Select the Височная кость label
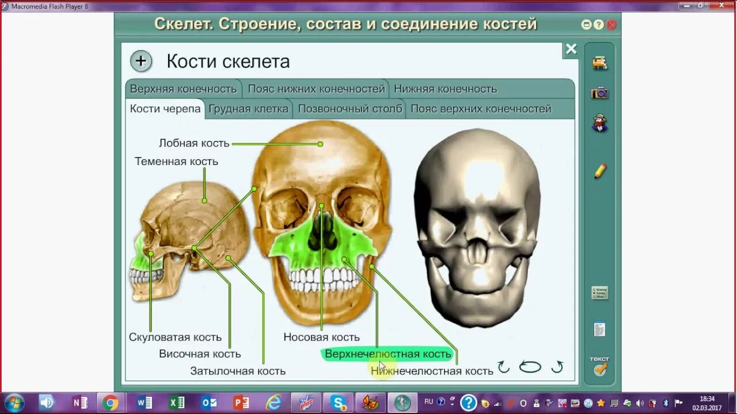Image resolution: width=737 pixels, height=414 pixels. tap(200, 354)
